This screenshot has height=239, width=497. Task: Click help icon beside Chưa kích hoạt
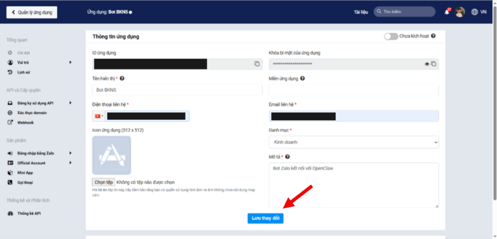433,36
